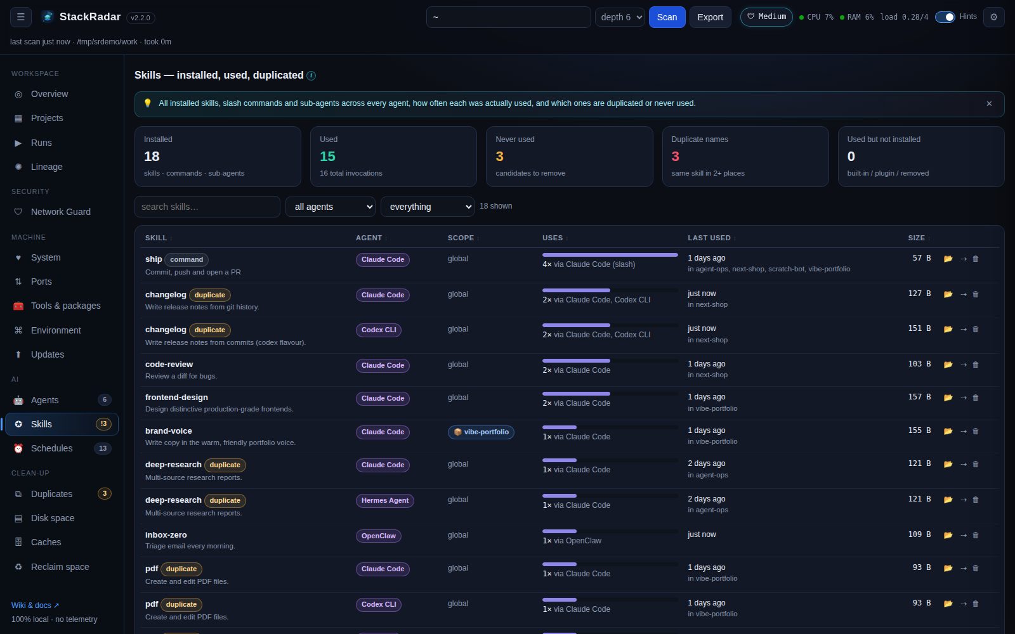The image size is (1015, 634).
Task: Click the Scan button
Action: (x=667, y=17)
